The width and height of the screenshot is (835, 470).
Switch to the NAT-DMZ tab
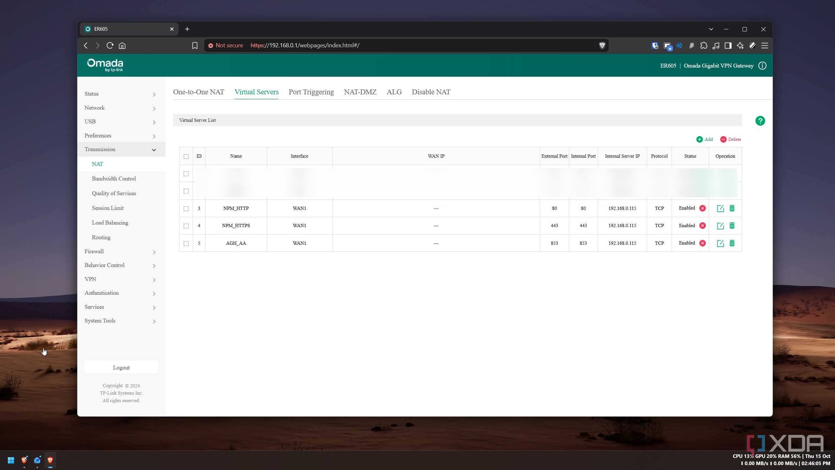(360, 92)
